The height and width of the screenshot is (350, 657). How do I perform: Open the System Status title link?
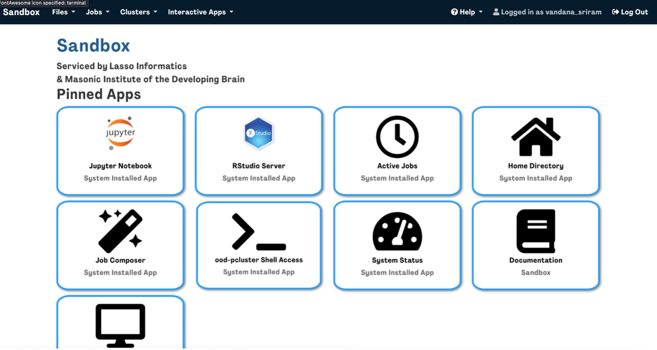397,261
